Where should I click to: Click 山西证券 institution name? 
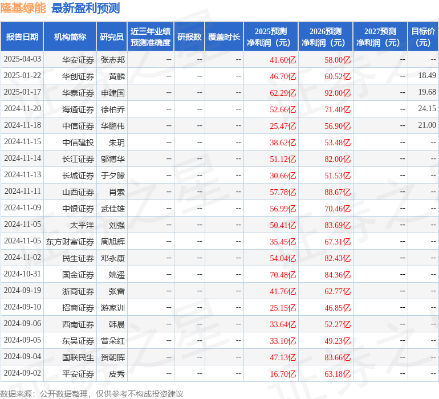coord(78,192)
